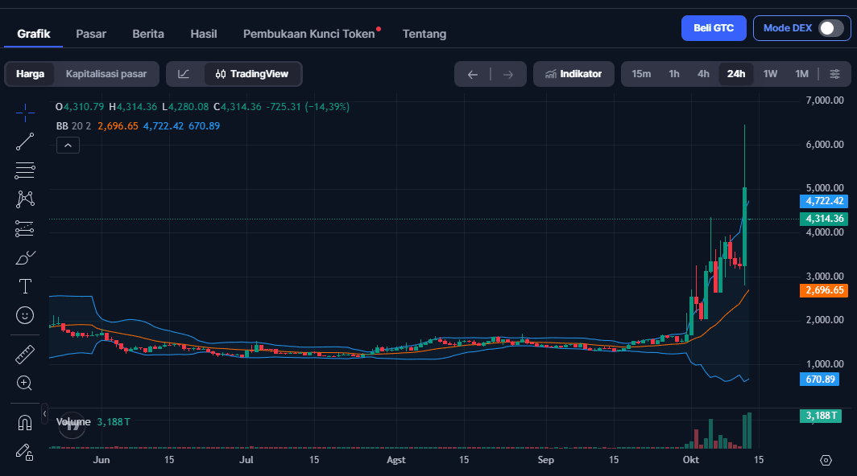Toggle lock all drawing tools

pyautogui.click(x=25, y=451)
